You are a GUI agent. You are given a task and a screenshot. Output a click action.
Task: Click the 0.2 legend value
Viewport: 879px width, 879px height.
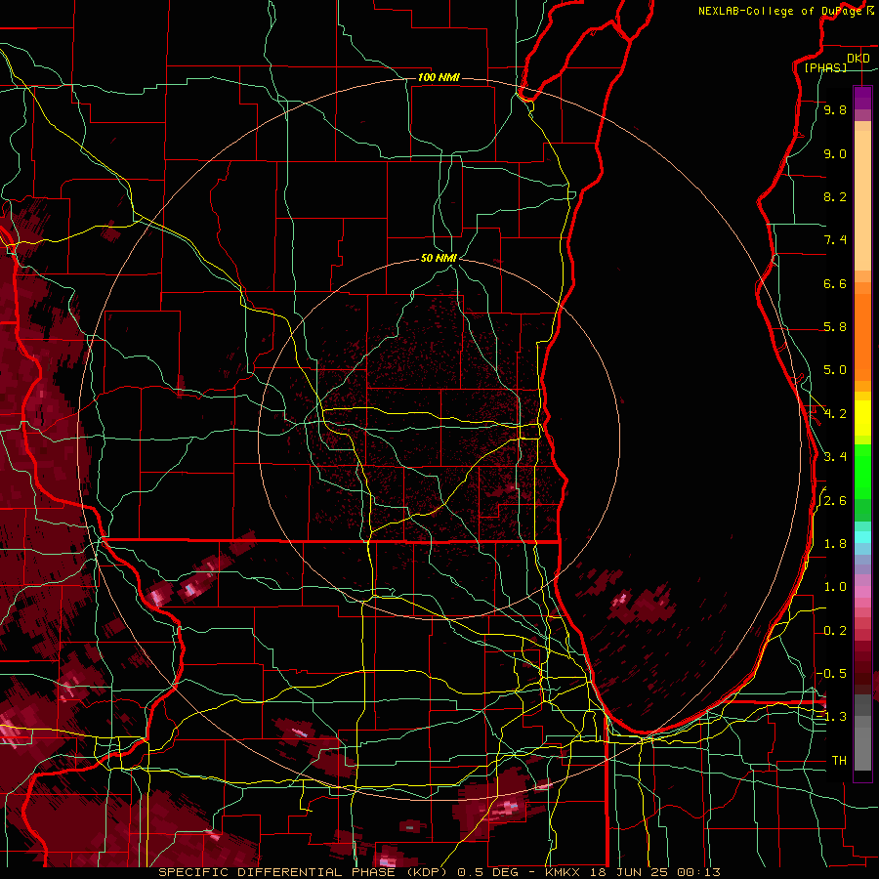(x=835, y=631)
